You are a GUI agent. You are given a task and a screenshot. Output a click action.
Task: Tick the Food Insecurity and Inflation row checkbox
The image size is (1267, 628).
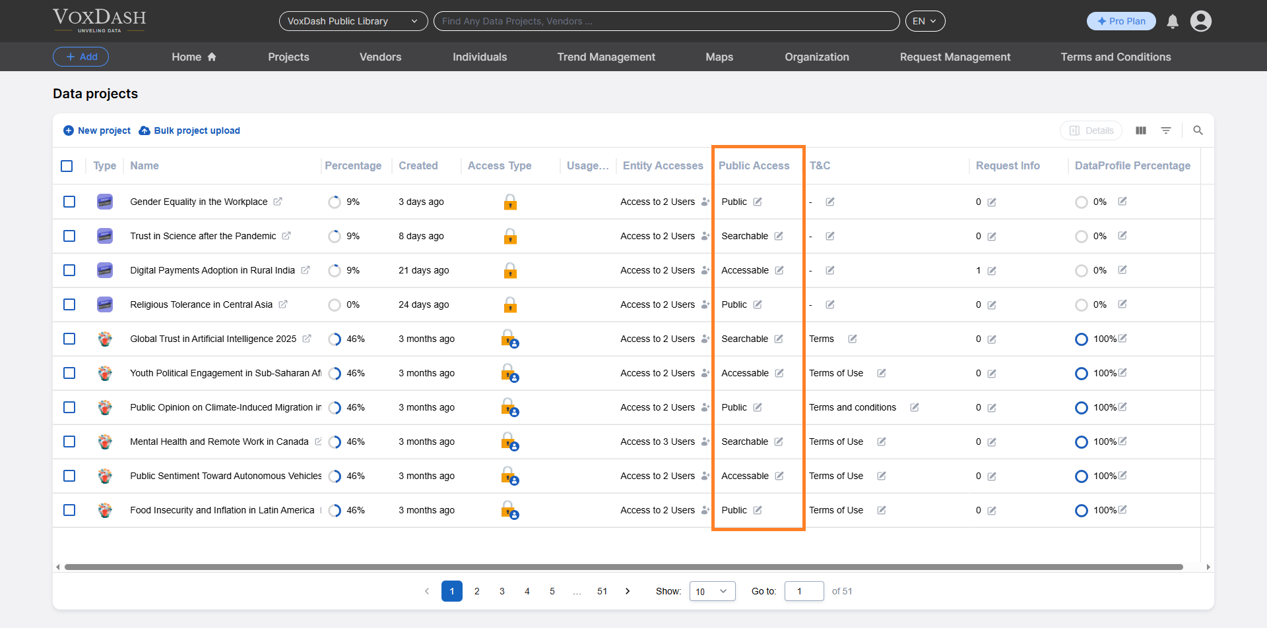(x=69, y=510)
